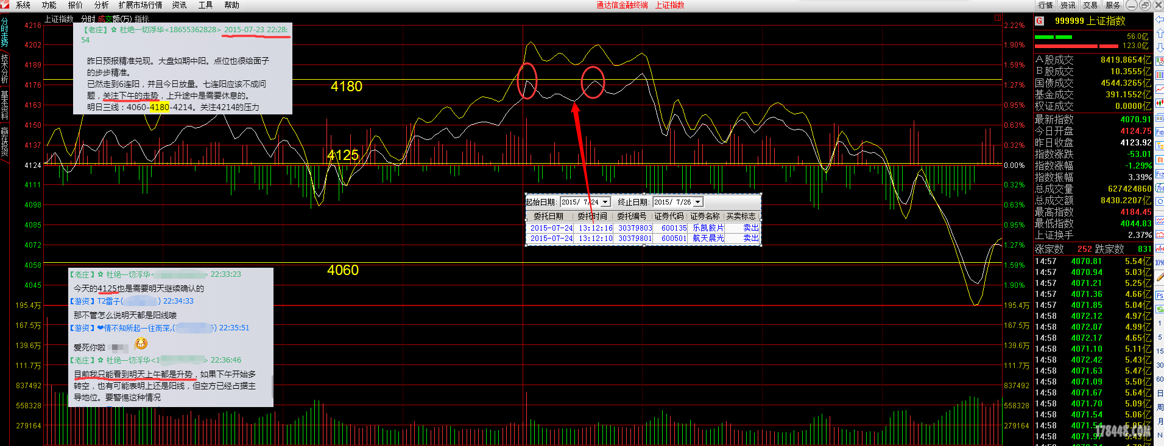Select the 航天晨光 order row

coord(643,239)
